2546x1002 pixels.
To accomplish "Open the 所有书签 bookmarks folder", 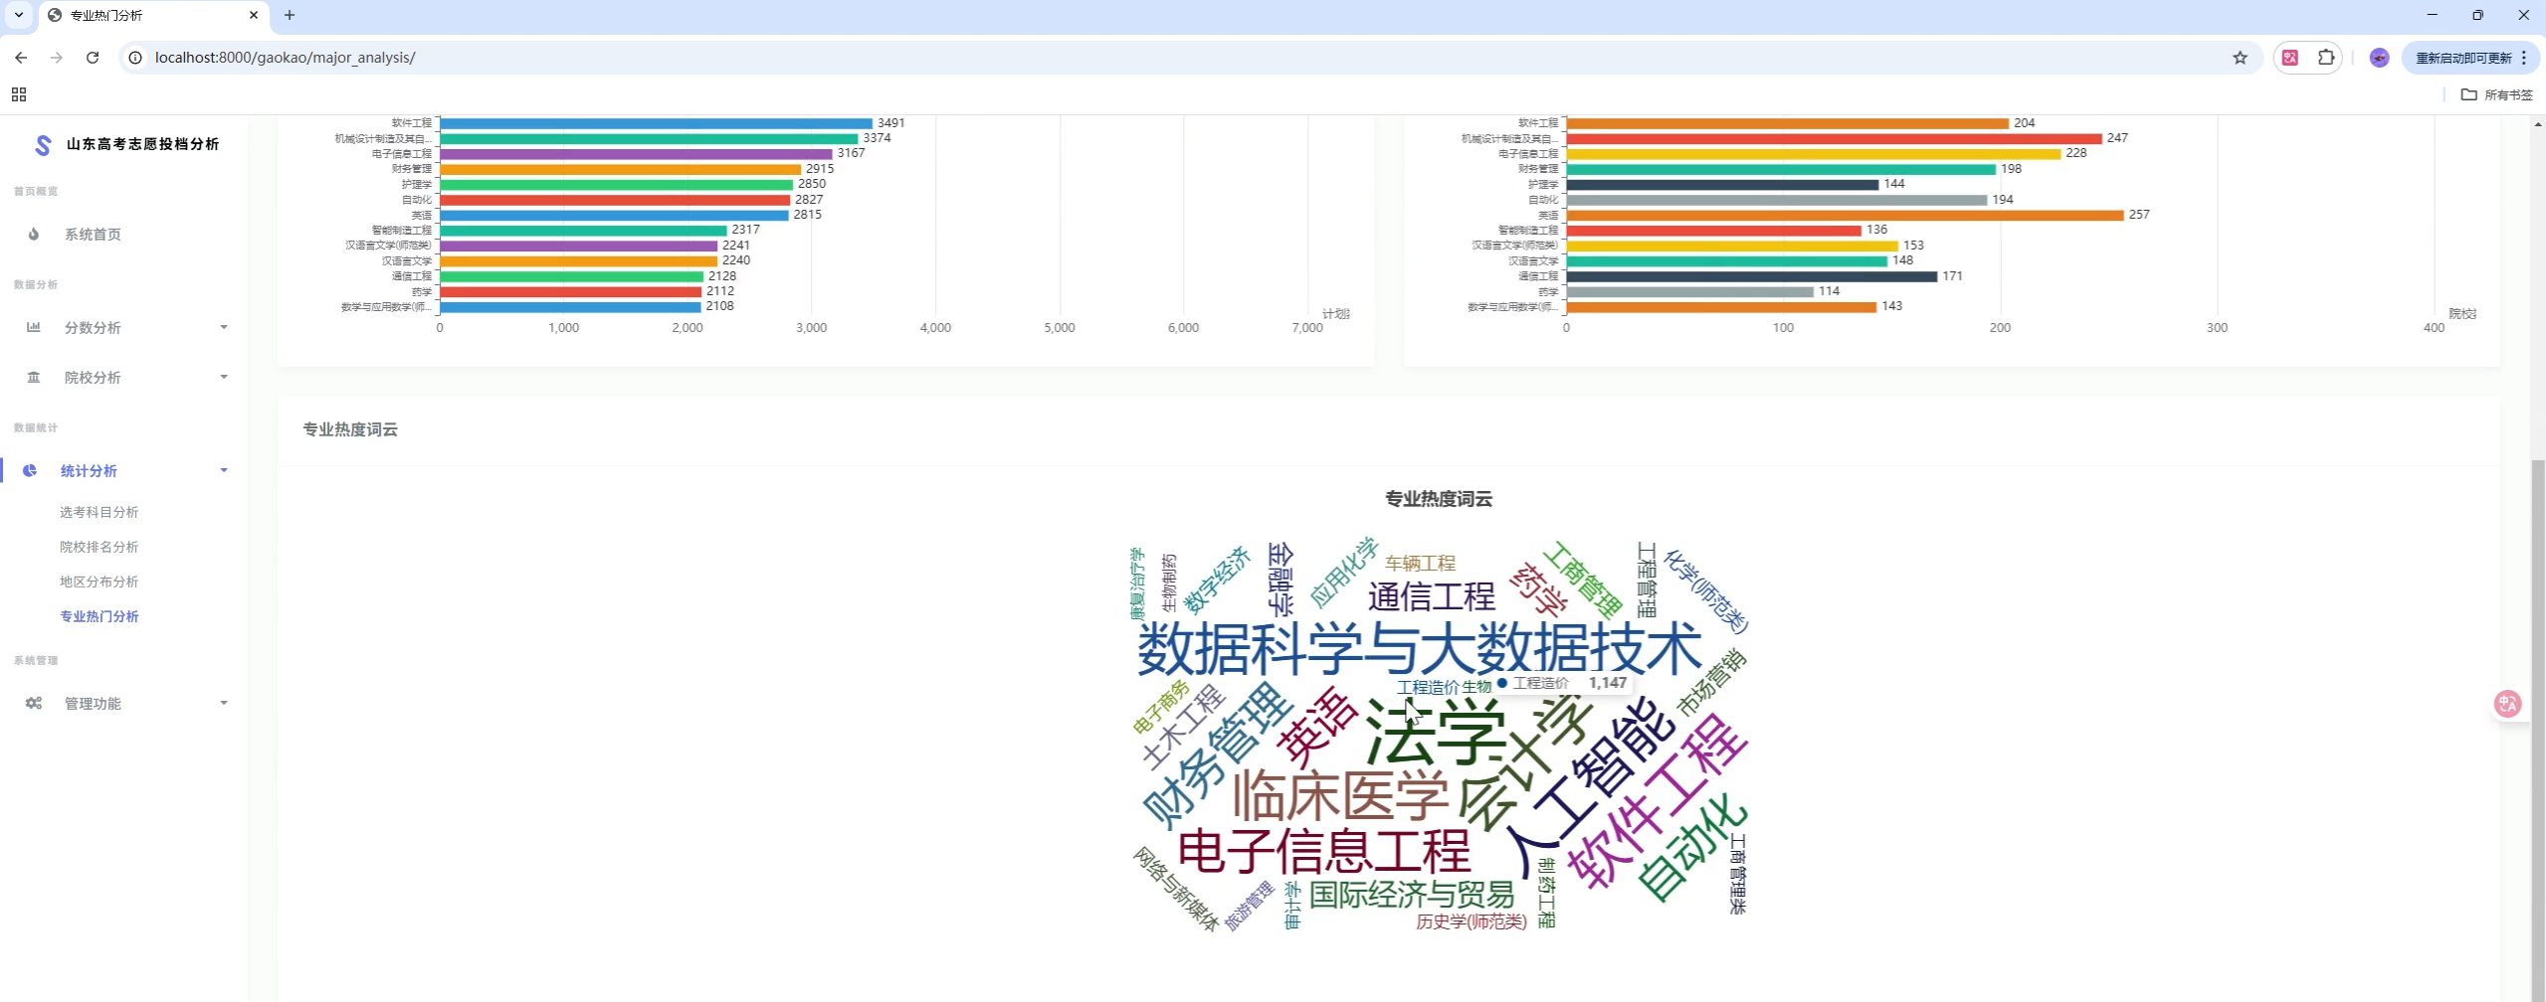I will click(x=2497, y=94).
